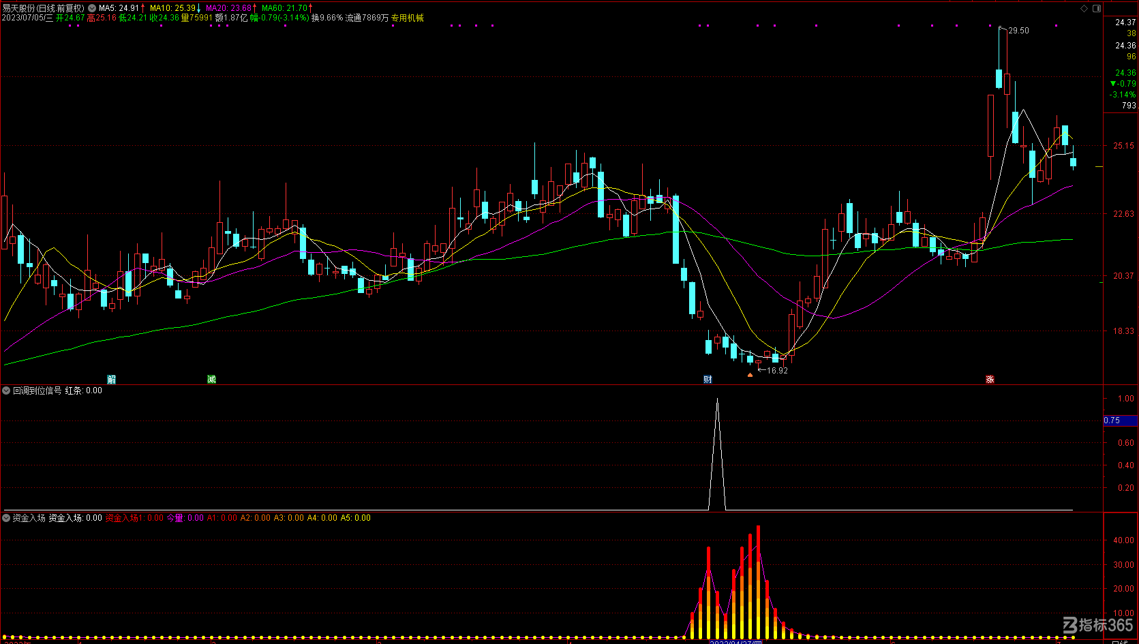Click the MA5: 24.91 label
Viewport: 1139px width, 644px height.
119,8
